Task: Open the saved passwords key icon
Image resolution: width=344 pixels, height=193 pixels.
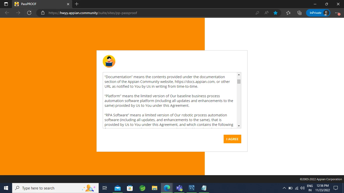Action: (257, 13)
